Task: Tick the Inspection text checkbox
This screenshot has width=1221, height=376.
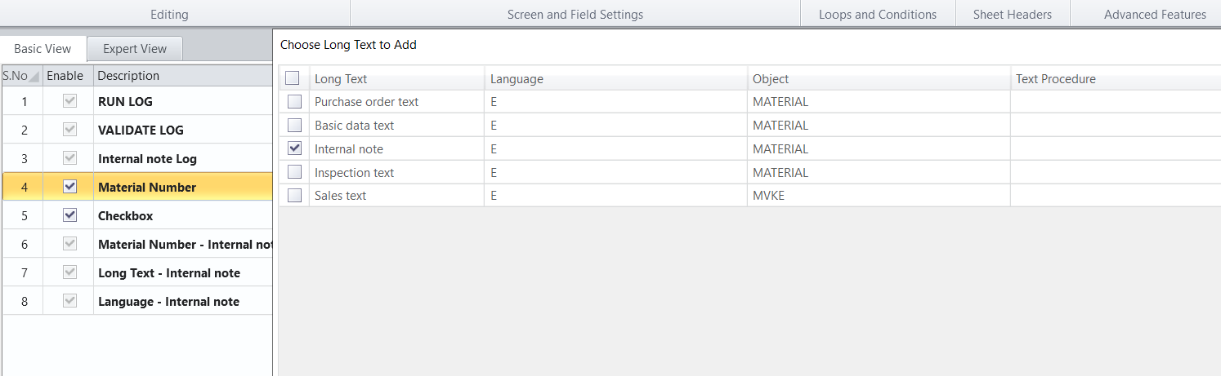Action: (295, 173)
